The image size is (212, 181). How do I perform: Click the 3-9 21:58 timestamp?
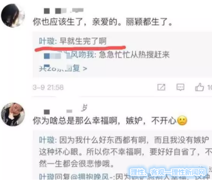[x=48, y=87]
